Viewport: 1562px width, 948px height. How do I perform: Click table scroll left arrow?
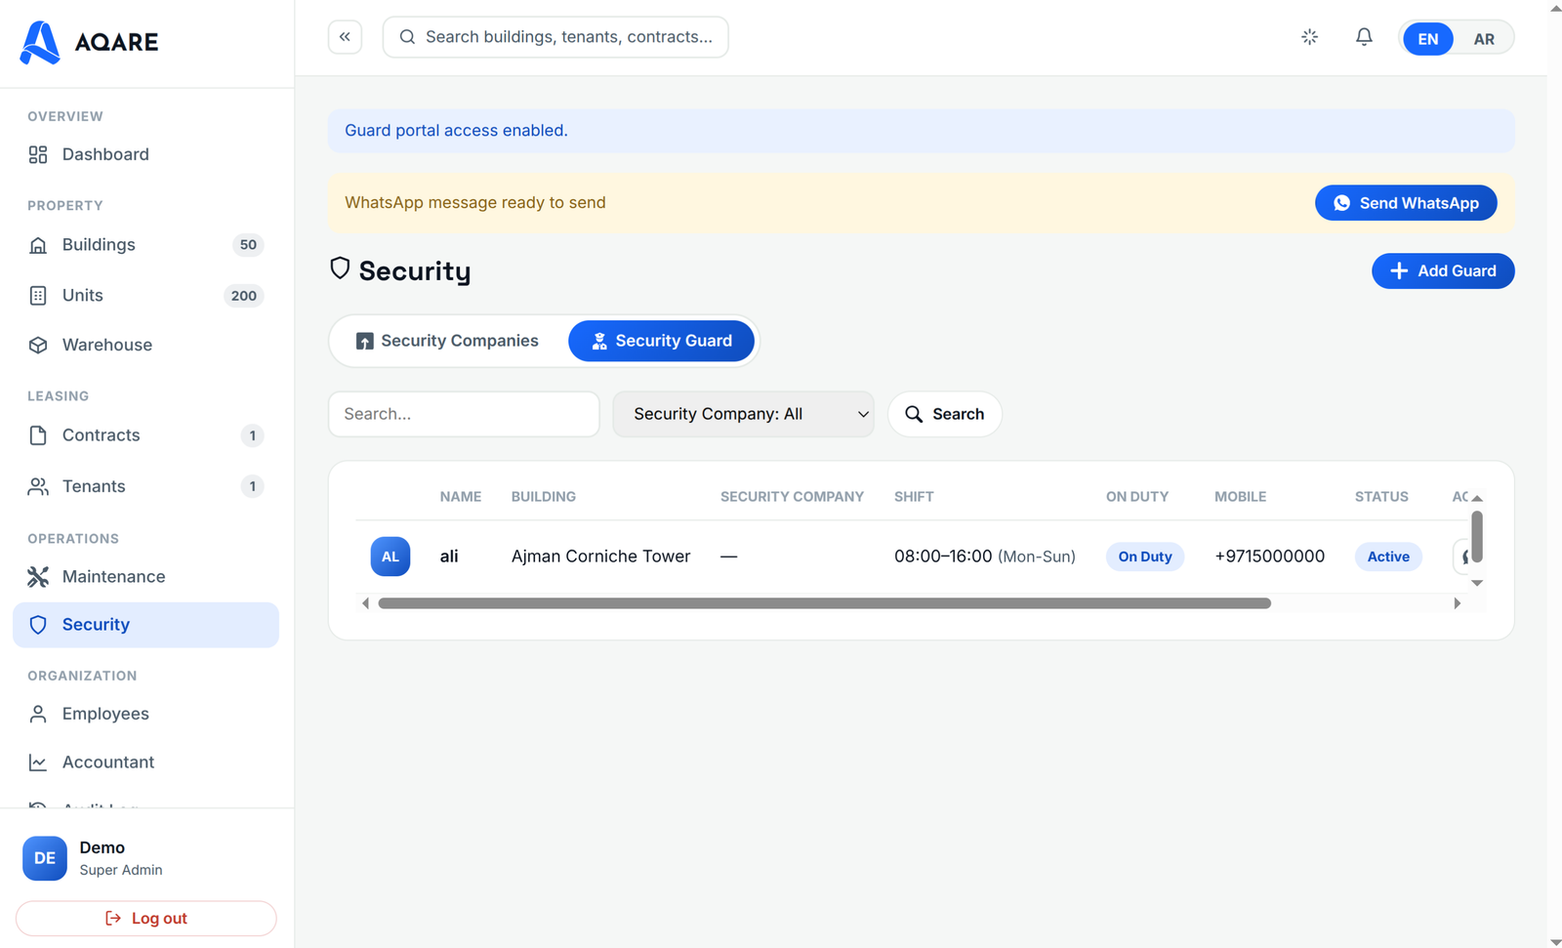coord(365,603)
